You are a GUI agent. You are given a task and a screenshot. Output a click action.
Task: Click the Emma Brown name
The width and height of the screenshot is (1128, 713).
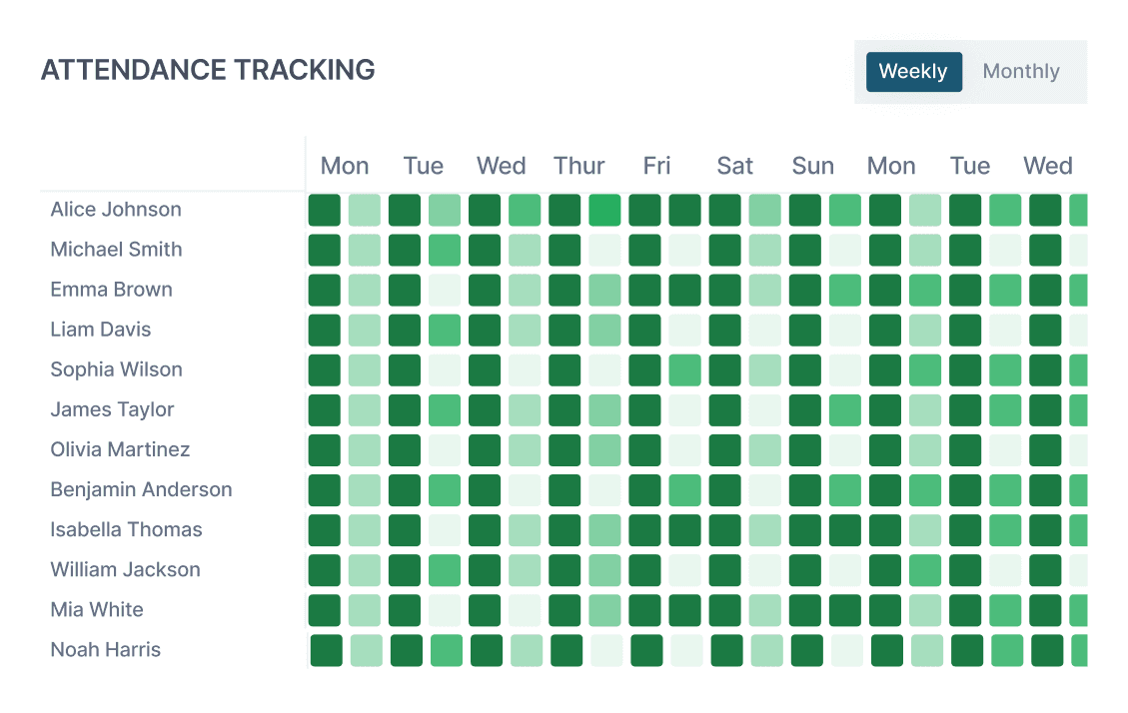pyautogui.click(x=111, y=290)
